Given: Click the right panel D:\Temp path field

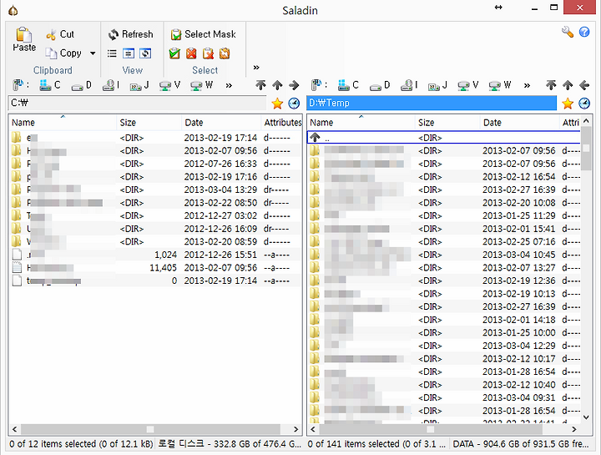Looking at the screenshot, I should [x=432, y=103].
